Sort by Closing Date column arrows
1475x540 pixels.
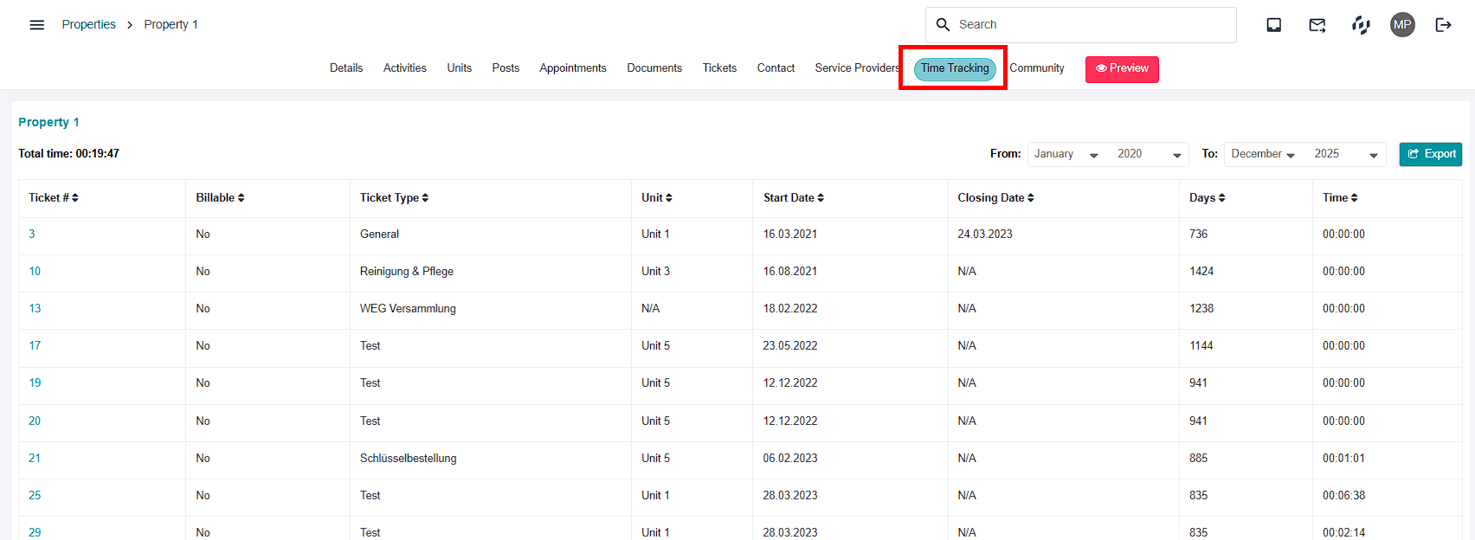(1031, 198)
